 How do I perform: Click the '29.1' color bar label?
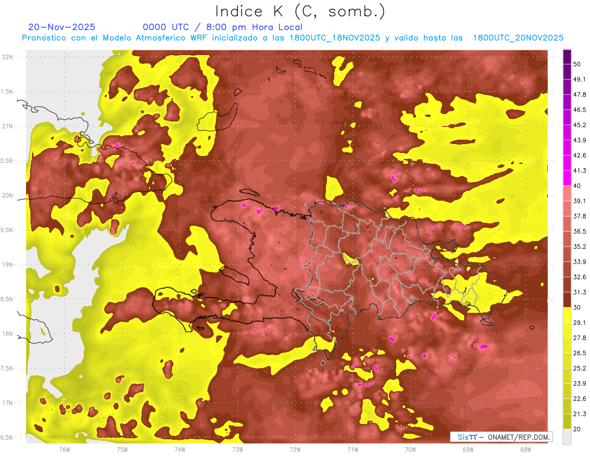click(x=580, y=323)
